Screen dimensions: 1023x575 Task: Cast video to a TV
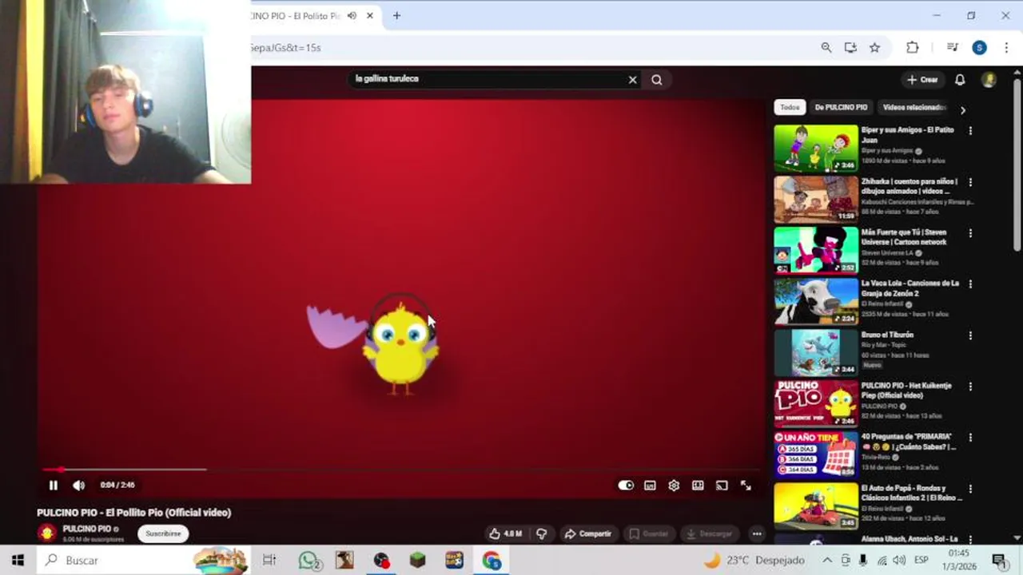coord(722,486)
